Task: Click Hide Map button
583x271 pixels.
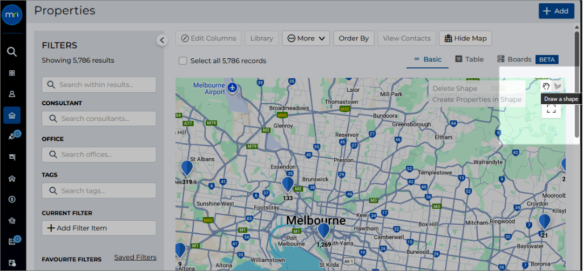Action: [465, 38]
